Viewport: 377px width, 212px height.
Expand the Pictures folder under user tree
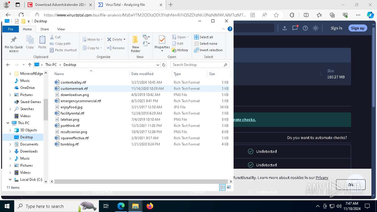click(x=10, y=95)
